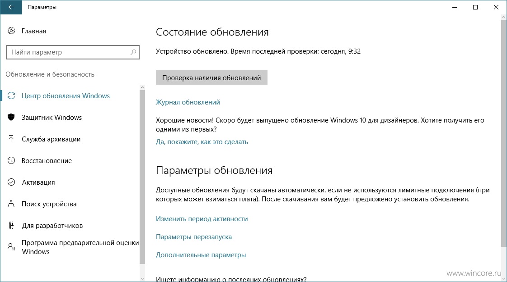
Task: Maximize the Параметры window
Action: 475,7
